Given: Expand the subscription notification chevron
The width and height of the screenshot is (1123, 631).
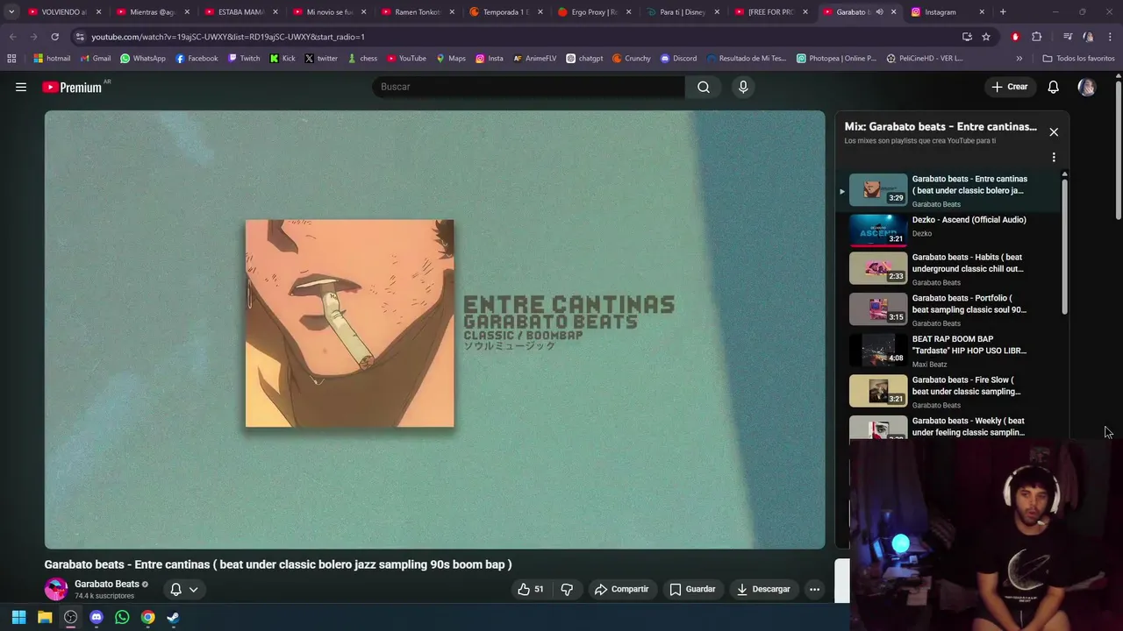Looking at the screenshot, I should tap(193, 589).
